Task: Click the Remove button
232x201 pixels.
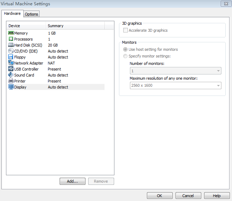Action: coord(101,181)
